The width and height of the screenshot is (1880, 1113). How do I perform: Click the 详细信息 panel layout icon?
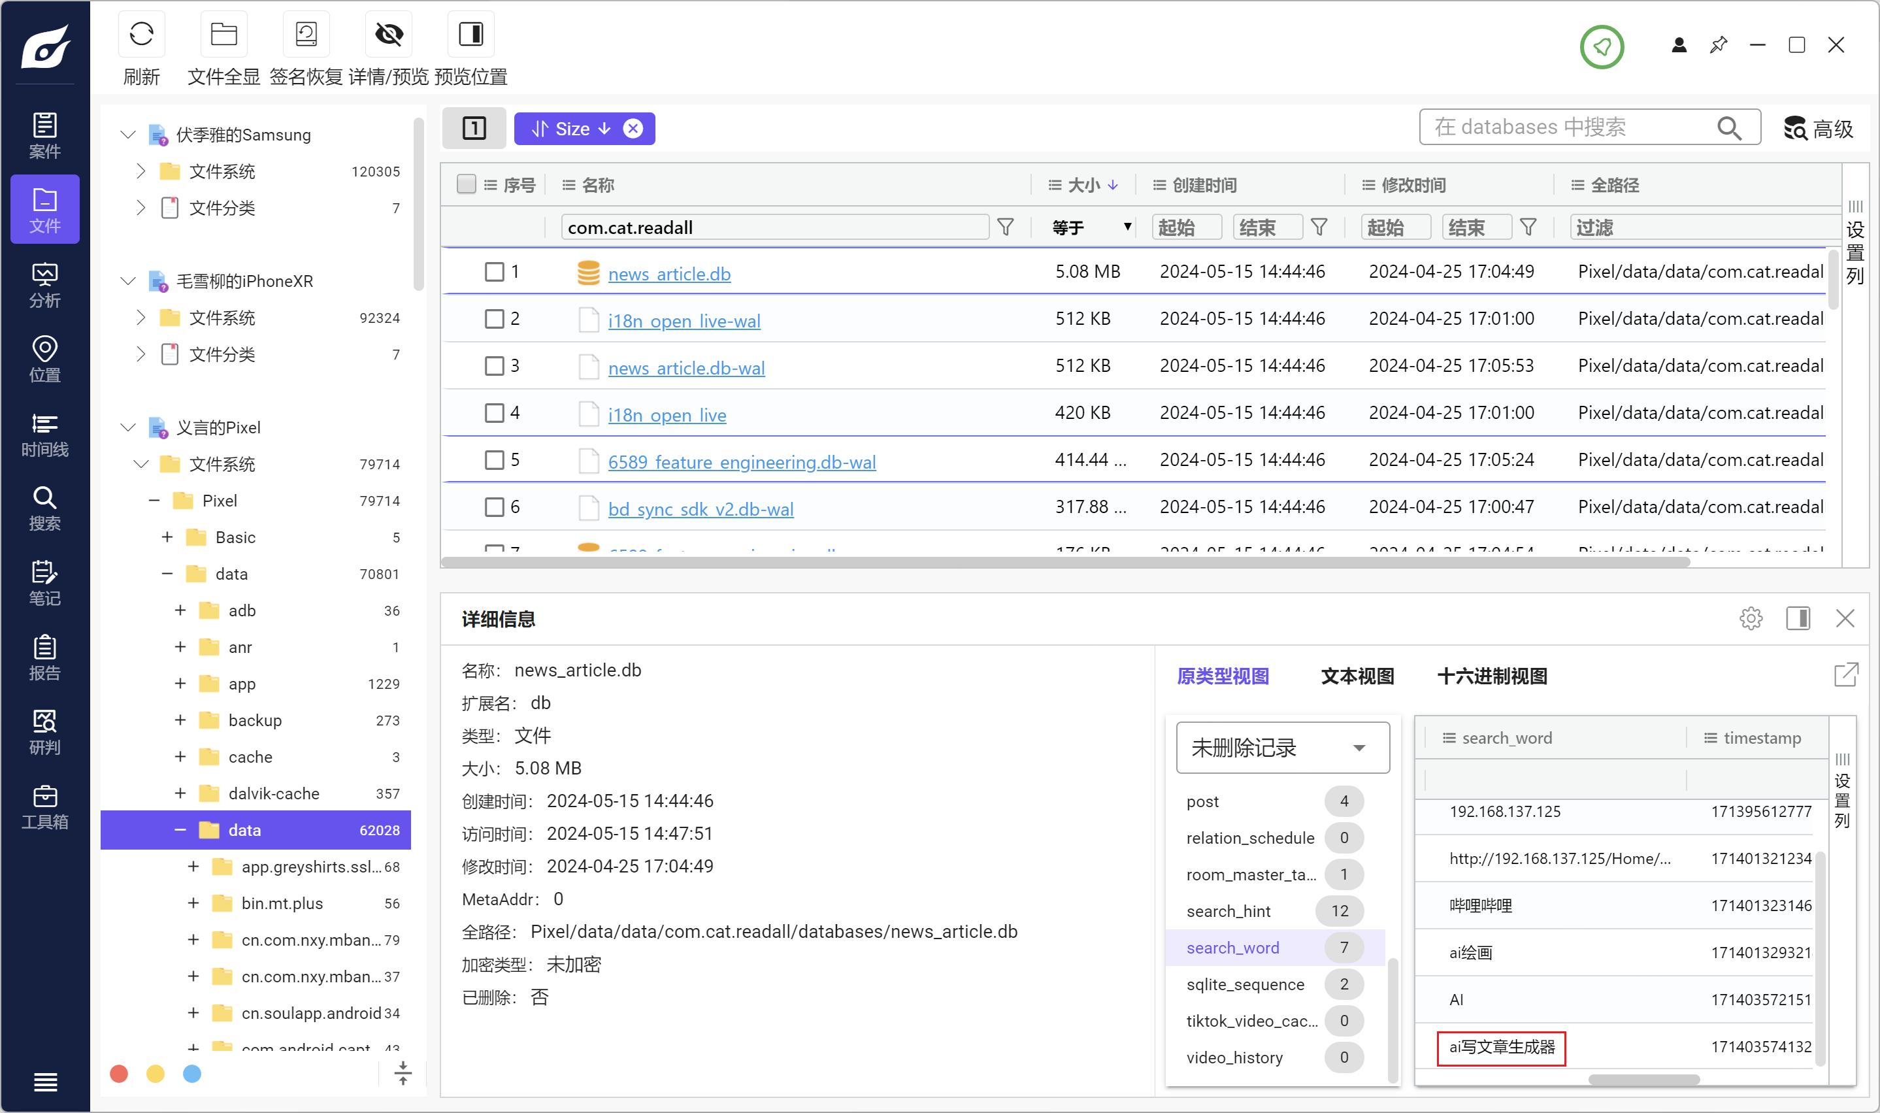click(1798, 618)
